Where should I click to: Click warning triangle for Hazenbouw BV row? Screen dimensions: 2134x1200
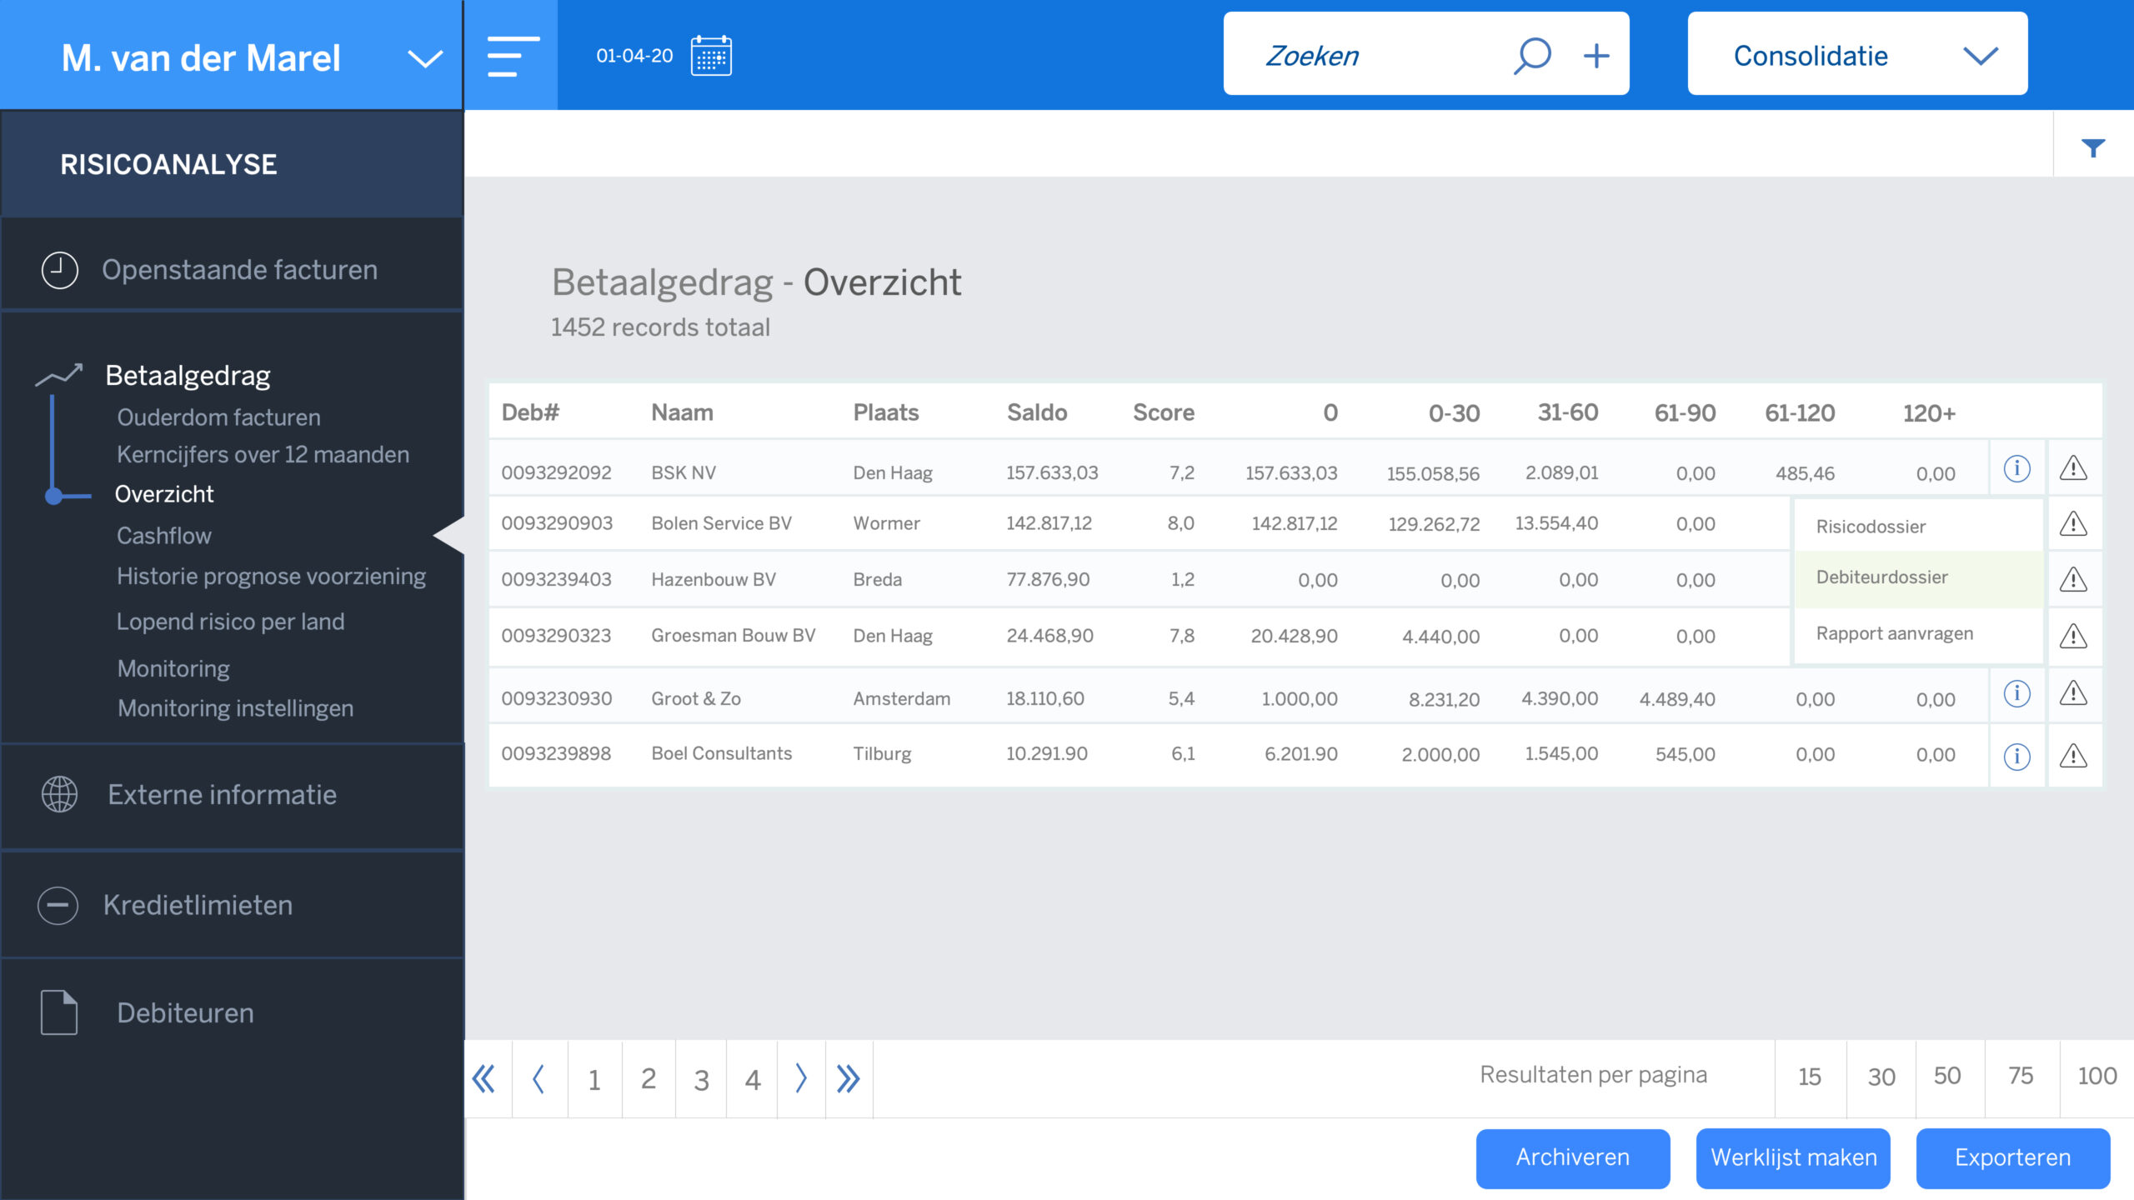[2073, 579]
